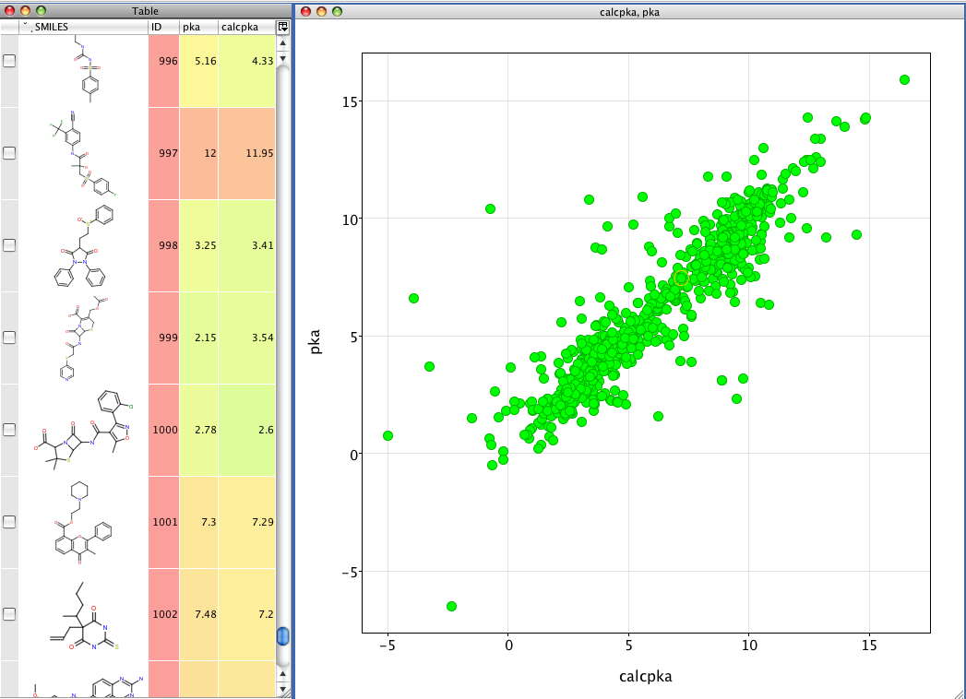Click the ID cell showing 999

point(164,338)
